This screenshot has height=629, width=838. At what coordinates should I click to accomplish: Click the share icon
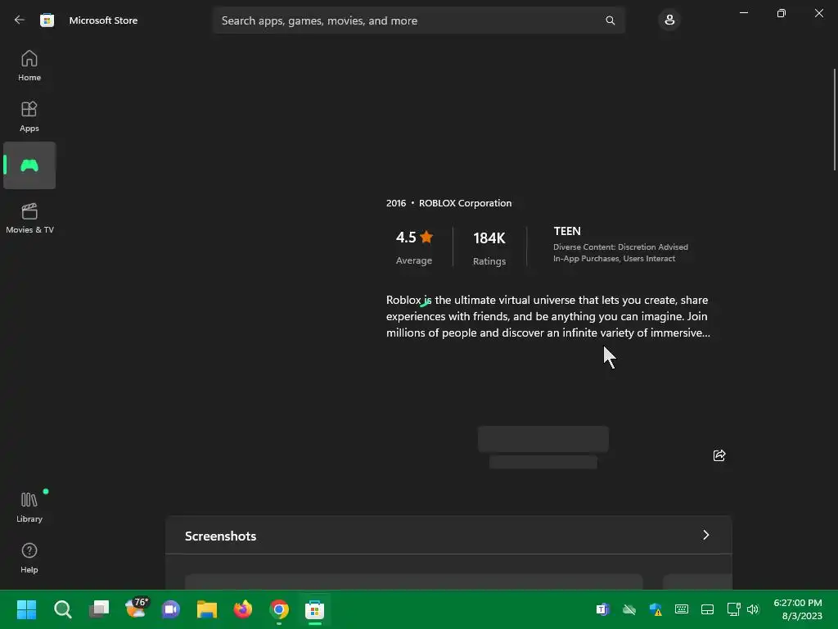[719, 455]
